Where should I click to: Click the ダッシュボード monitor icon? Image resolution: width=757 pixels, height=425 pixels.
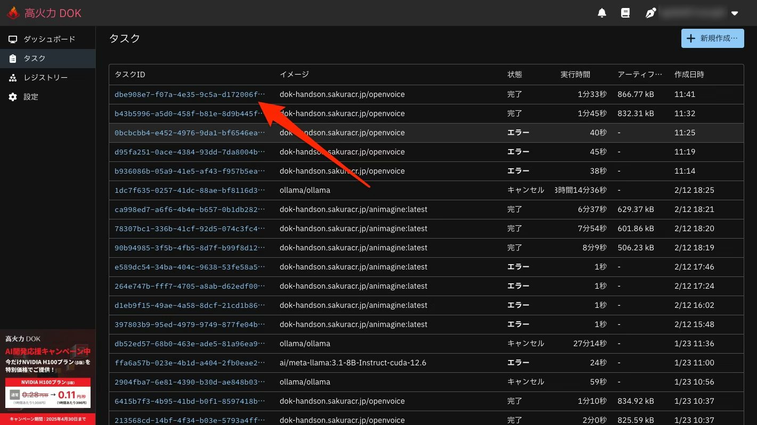tap(13, 39)
